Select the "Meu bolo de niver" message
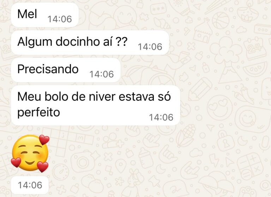271x197 pixels. click(96, 105)
